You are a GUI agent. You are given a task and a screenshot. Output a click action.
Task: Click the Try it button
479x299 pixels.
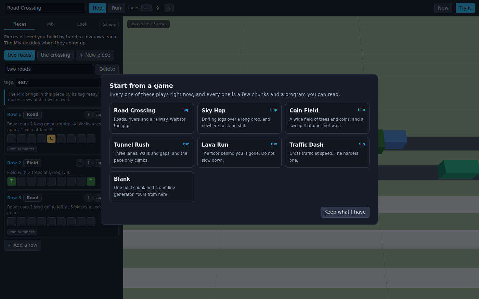(465, 8)
